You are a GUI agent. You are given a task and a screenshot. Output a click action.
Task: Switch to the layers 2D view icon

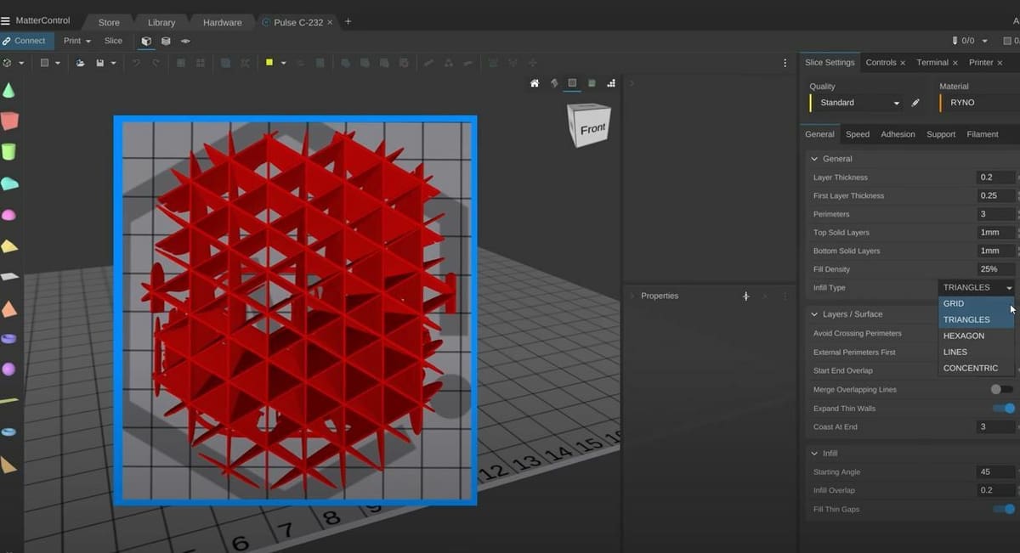185,41
